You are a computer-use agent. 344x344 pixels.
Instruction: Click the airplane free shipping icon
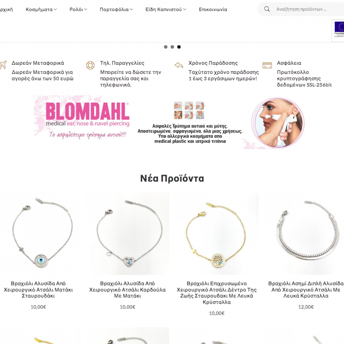[3, 65]
